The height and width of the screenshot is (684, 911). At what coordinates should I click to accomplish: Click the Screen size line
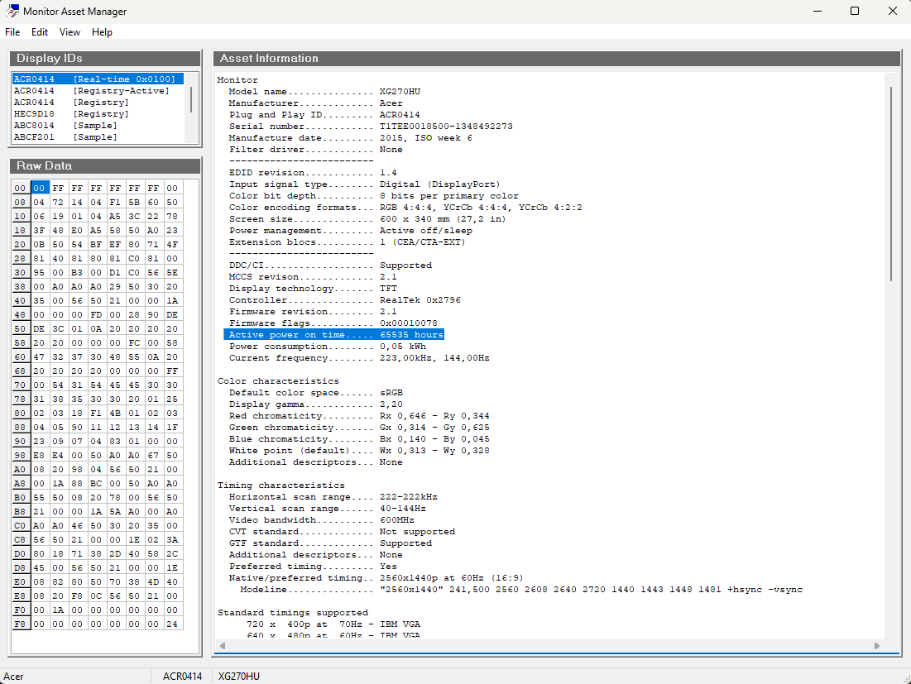367,219
